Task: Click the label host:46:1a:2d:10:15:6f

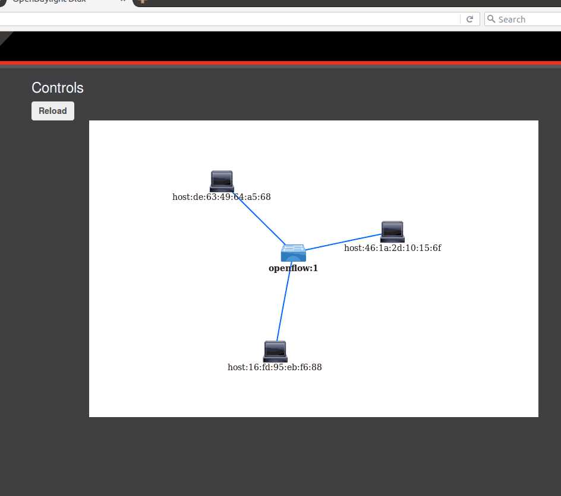Action: 392,248
